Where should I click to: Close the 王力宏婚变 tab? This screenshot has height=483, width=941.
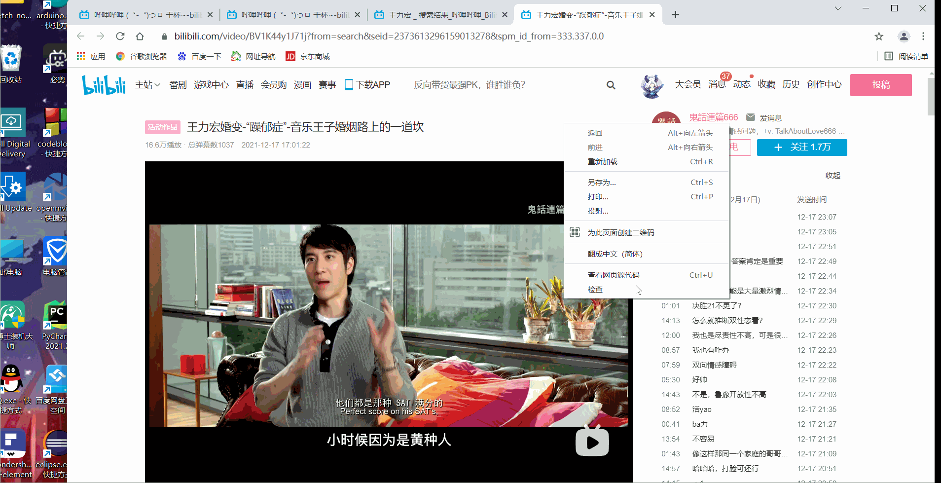point(652,15)
